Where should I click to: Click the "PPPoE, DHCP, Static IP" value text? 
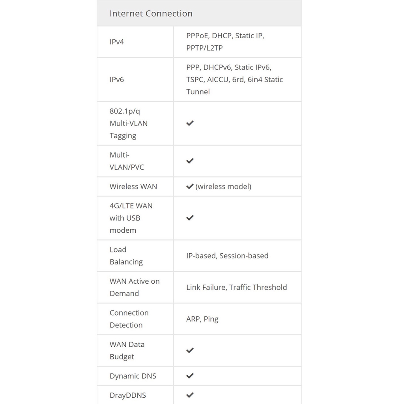[225, 36]
